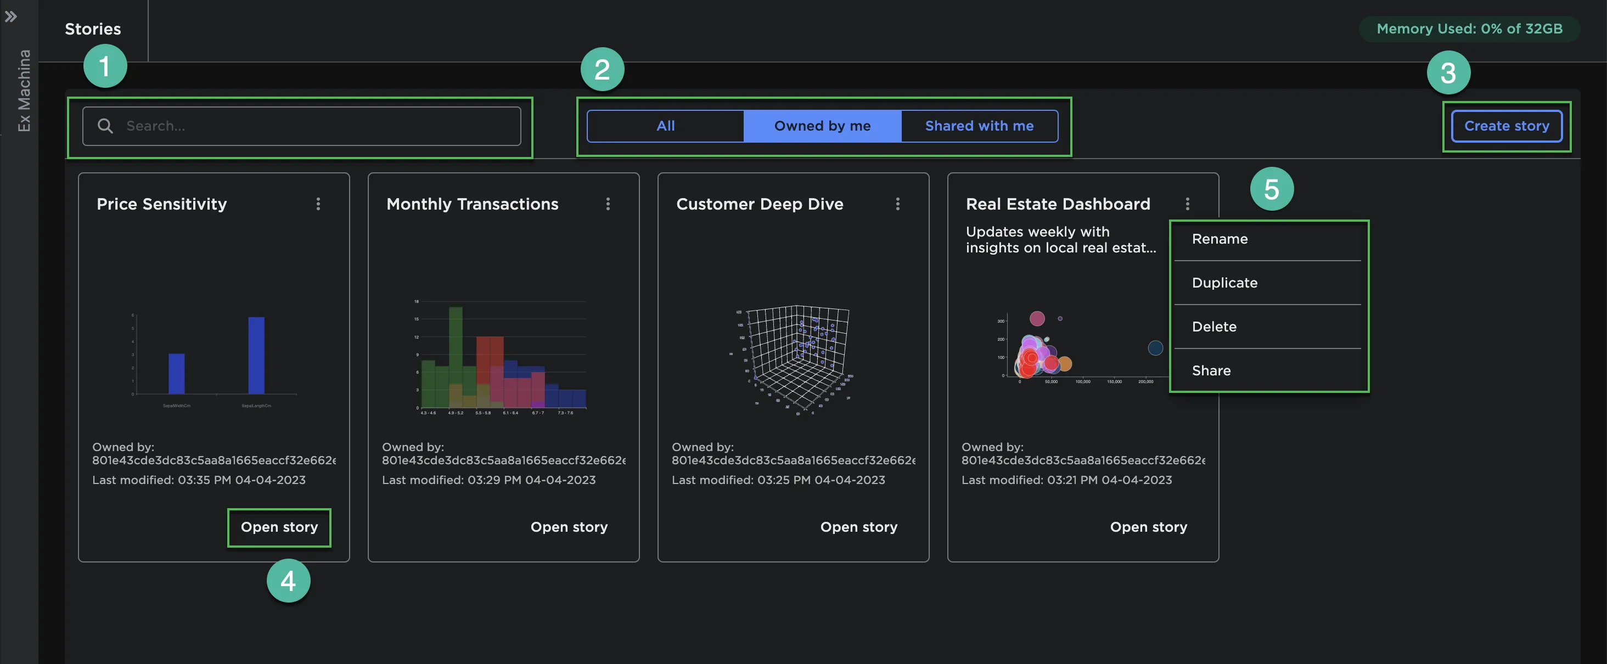Open Monthly Transactions three-dot options menu

(x=608, y=204)
